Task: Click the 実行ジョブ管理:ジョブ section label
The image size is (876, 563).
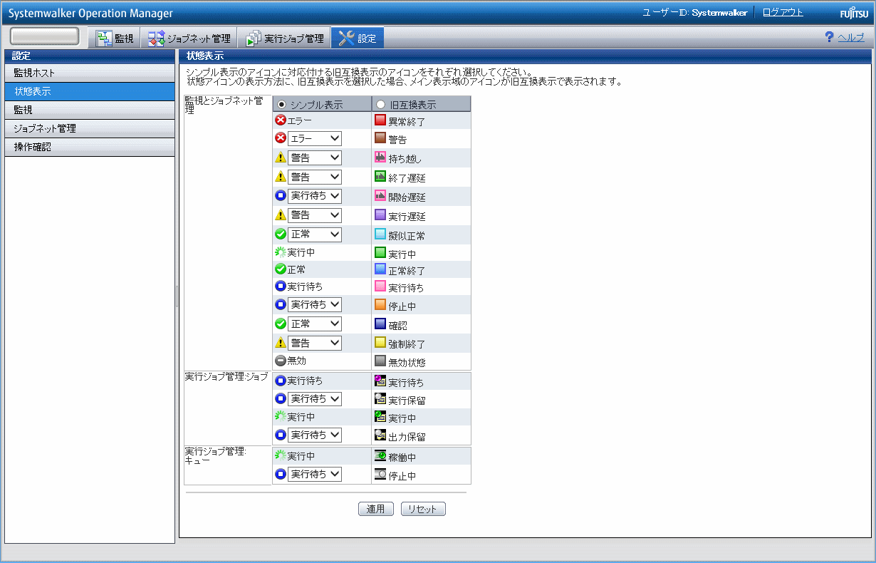Action: coord(226,376)
